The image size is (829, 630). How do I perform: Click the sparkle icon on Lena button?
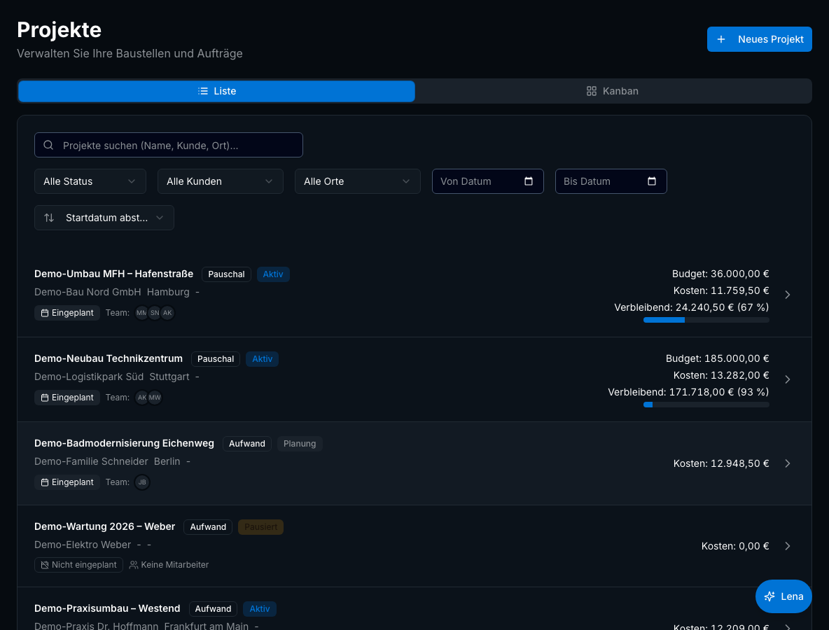[769, 596]
